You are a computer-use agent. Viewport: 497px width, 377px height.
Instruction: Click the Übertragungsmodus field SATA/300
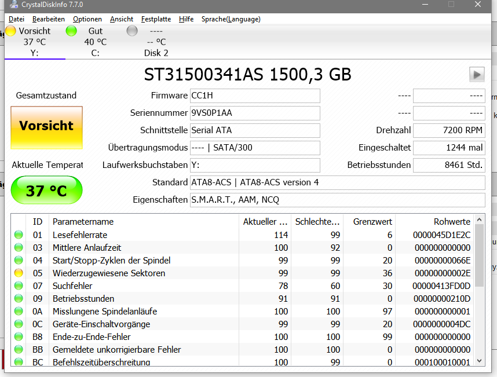click(x=255, y=148)
